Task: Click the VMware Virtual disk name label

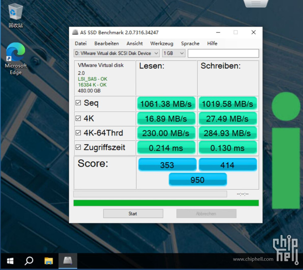Action: pos(100,65)
